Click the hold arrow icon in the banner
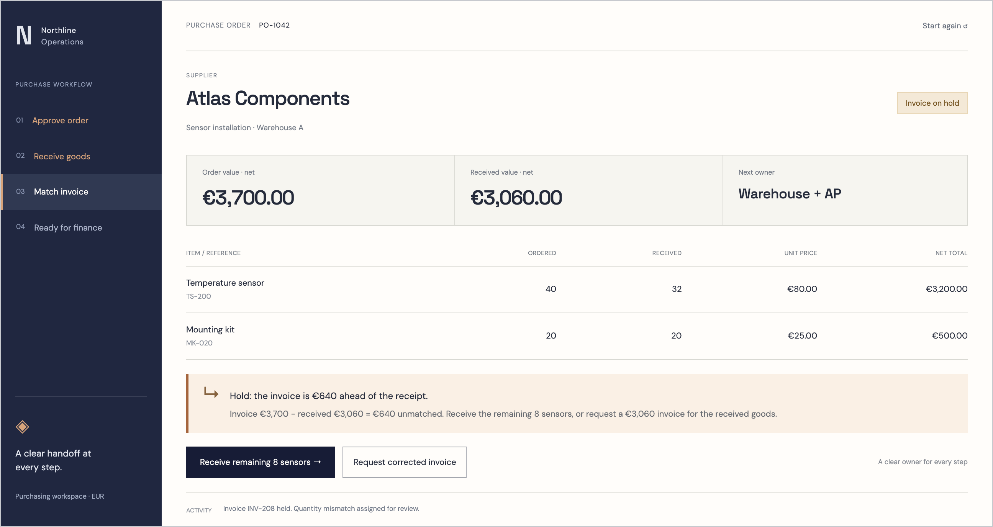 tap(211, 393)
